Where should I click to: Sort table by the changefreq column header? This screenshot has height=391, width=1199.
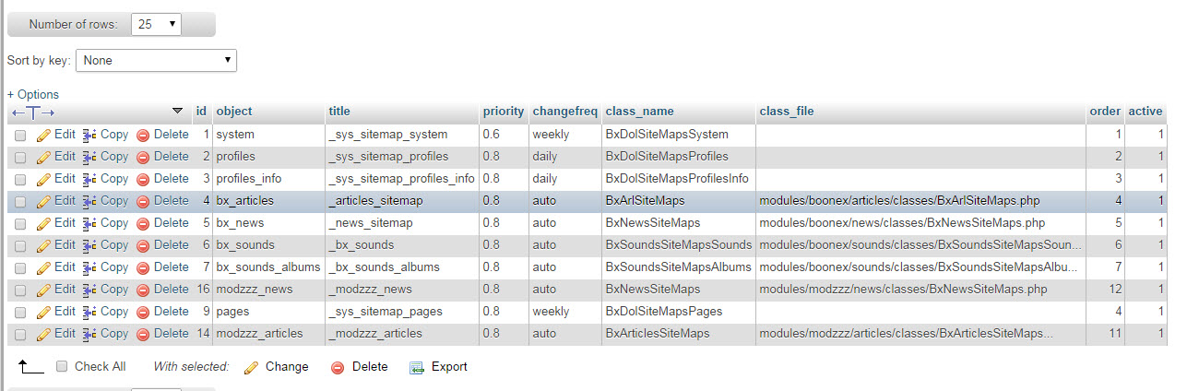tap(564, 112)
